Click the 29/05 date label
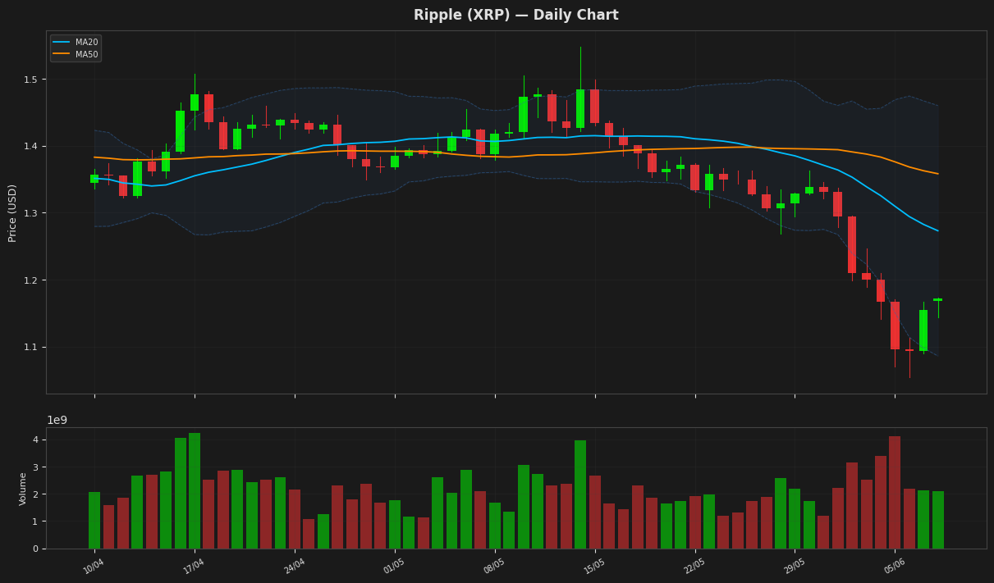 point(795,565)
